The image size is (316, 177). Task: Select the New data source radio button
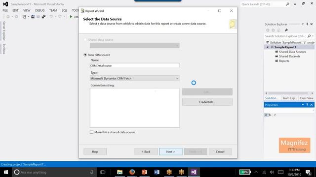click(85, 55)
